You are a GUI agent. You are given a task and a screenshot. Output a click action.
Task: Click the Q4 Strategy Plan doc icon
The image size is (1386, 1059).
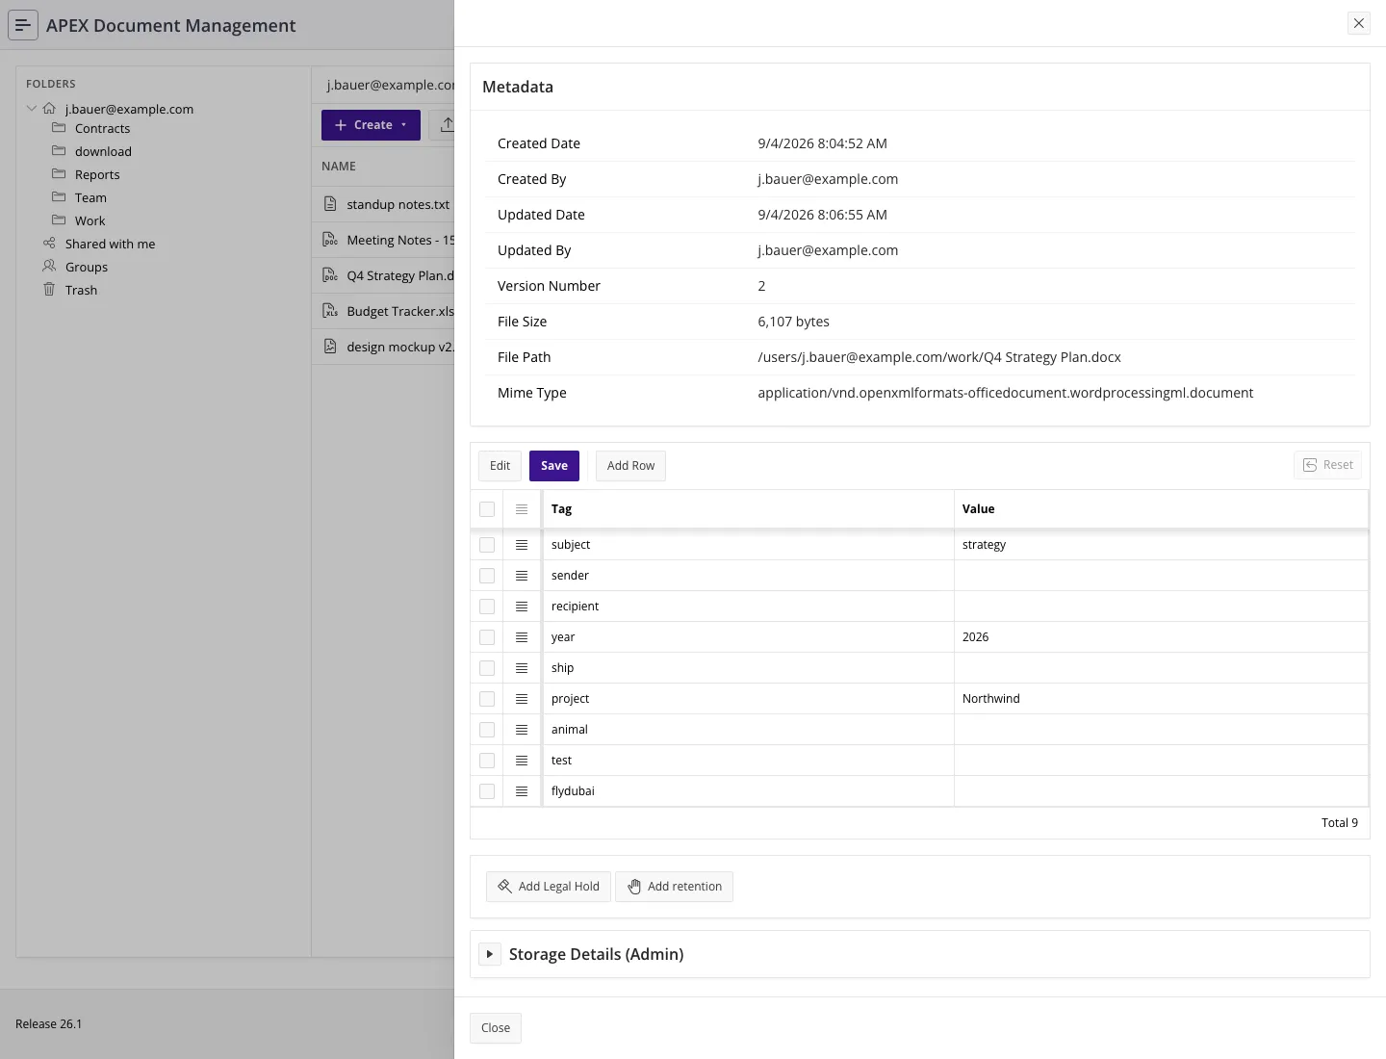point(330,275)
